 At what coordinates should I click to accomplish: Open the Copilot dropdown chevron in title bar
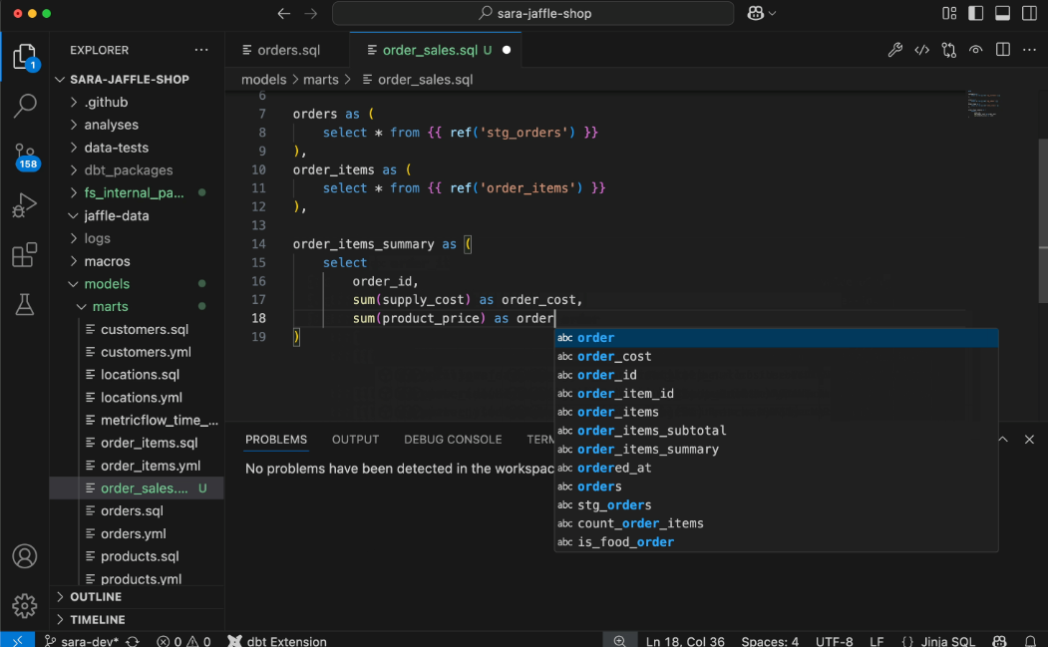[x=773, y=13]
